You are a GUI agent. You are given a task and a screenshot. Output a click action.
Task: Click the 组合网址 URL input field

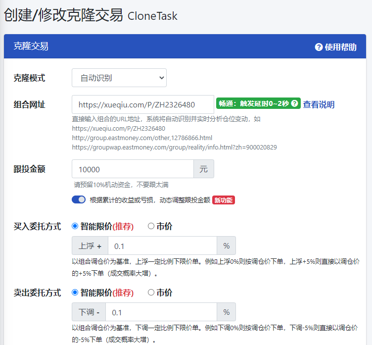click(x=143, y=104)
